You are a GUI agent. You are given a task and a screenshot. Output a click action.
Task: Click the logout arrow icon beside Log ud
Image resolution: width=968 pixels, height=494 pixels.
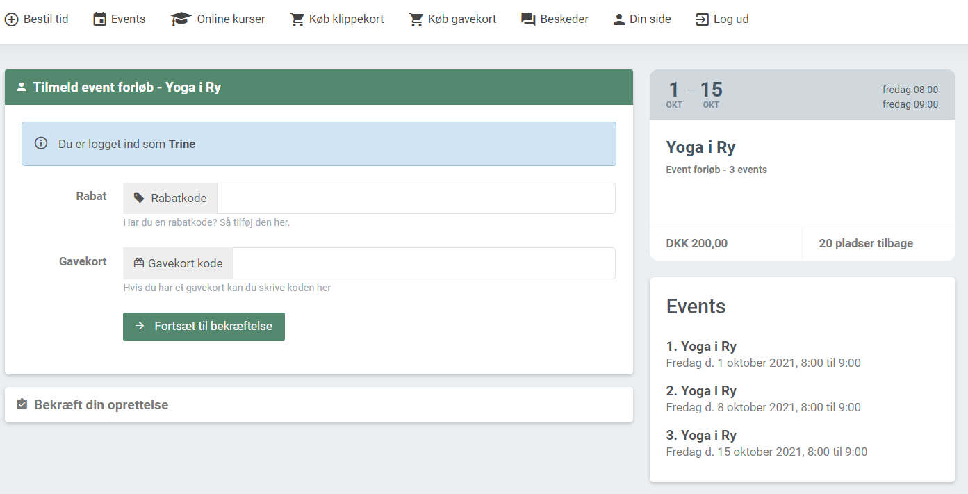(x=703, y=19)
